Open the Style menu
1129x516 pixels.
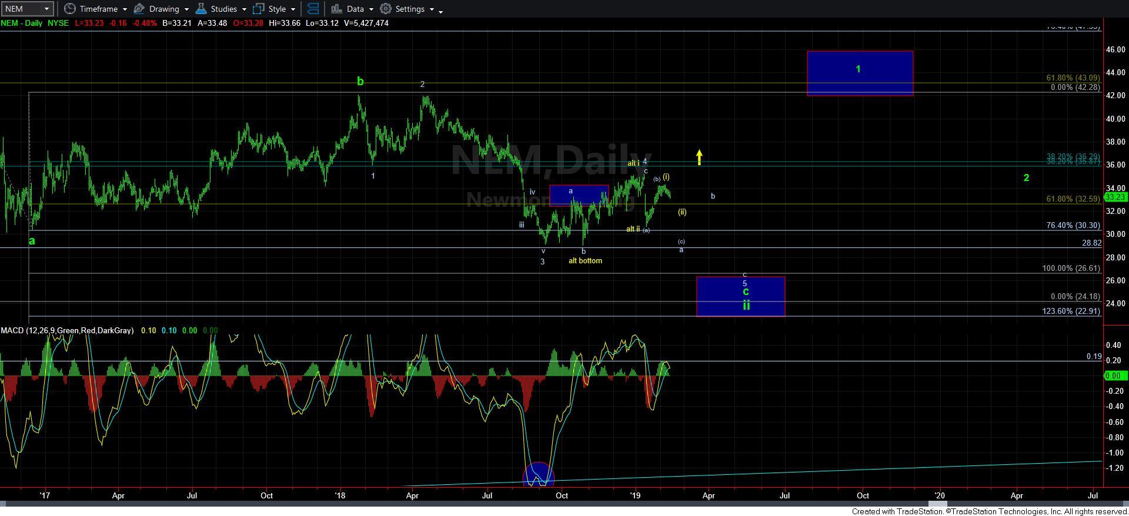point(274,9)
